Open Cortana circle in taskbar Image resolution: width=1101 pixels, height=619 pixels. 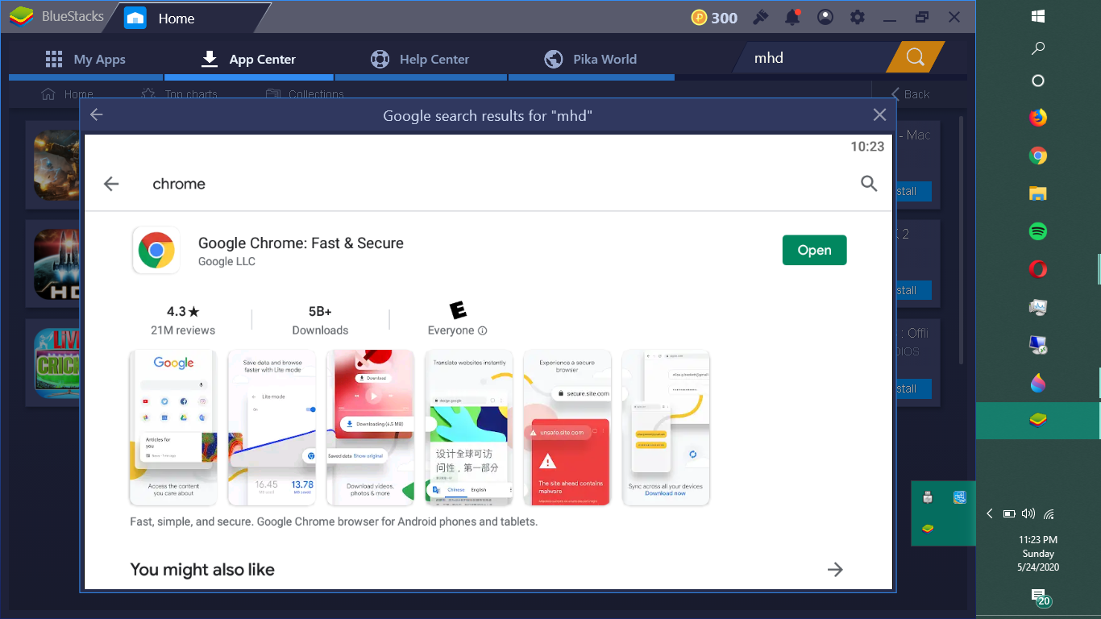pyautogui.click(x=1038, y=81)
